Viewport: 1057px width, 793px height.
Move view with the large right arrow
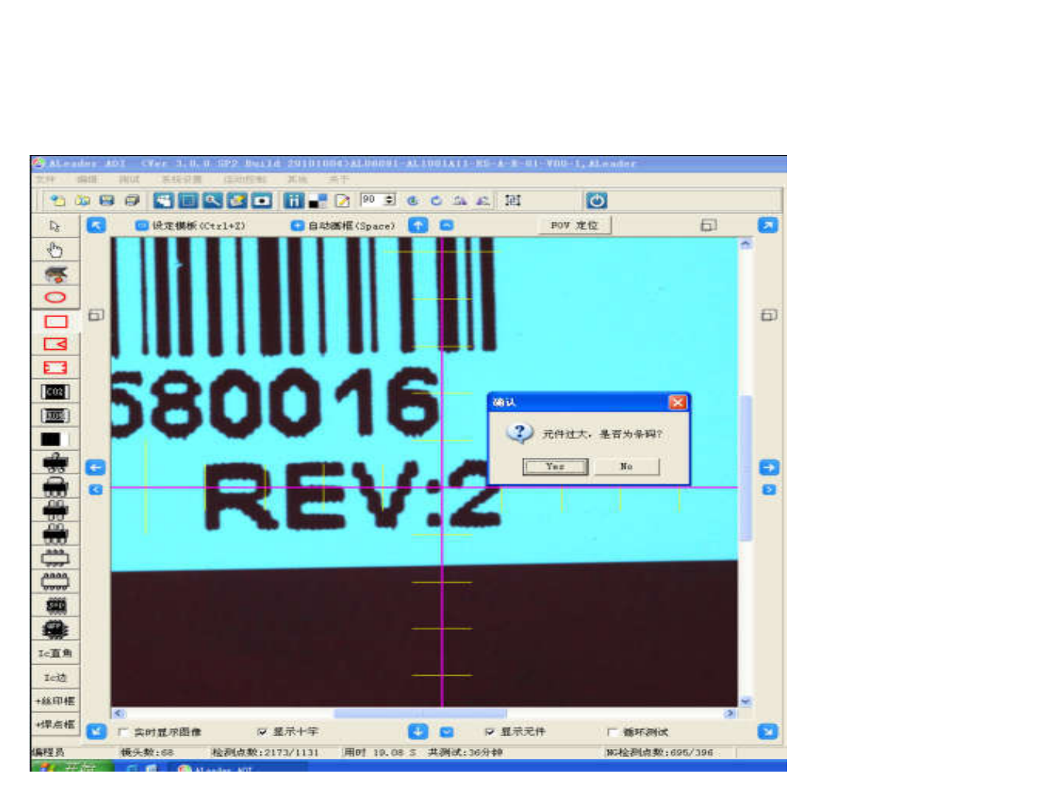[769, 467]
